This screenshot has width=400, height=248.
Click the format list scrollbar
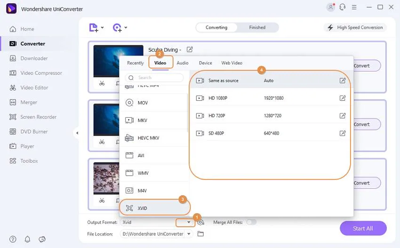(188, 112)
